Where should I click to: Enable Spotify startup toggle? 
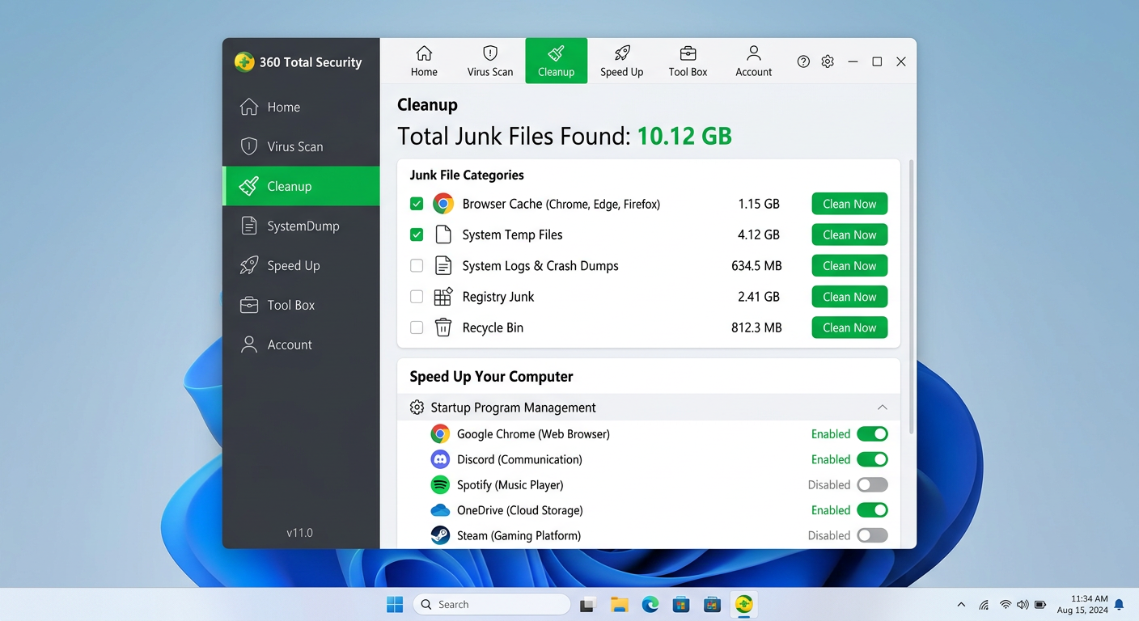(872, 485)
